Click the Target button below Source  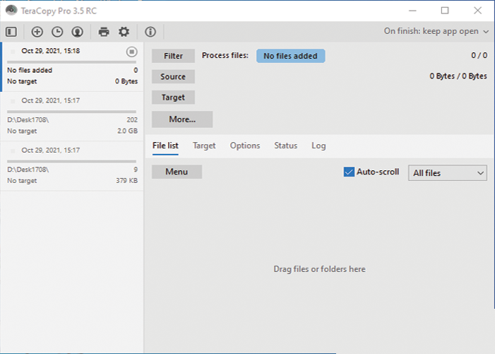pos(173,98)
